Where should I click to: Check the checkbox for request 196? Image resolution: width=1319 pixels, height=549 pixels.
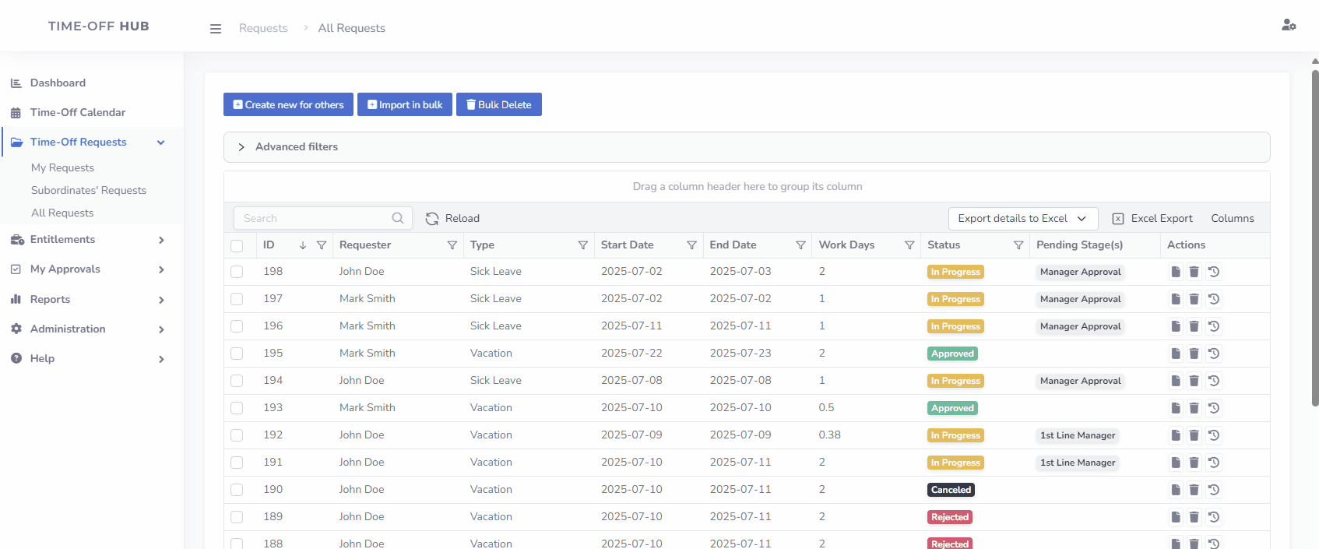[237, 326]
